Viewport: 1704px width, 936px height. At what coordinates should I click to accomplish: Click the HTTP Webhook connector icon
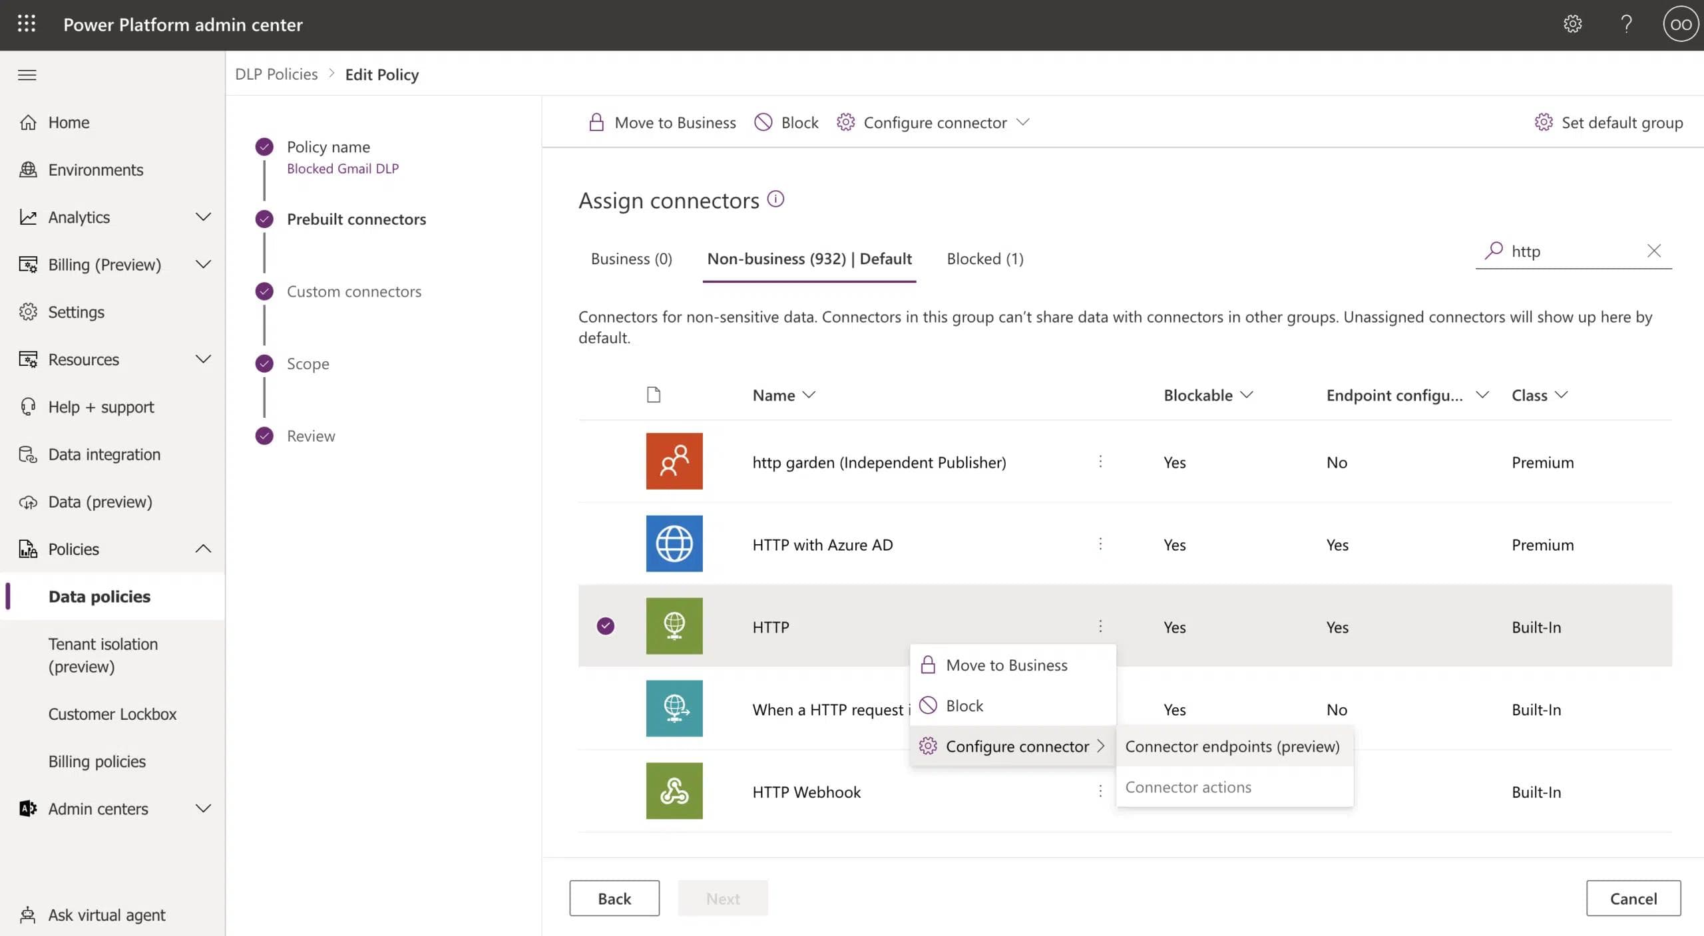(x=674, y=790)
